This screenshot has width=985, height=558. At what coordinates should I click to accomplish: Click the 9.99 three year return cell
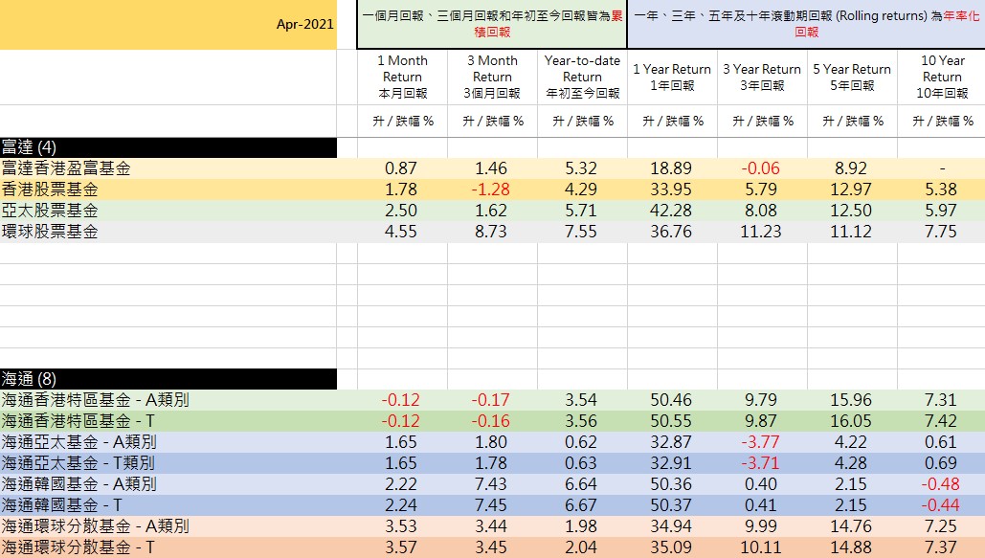761,526
